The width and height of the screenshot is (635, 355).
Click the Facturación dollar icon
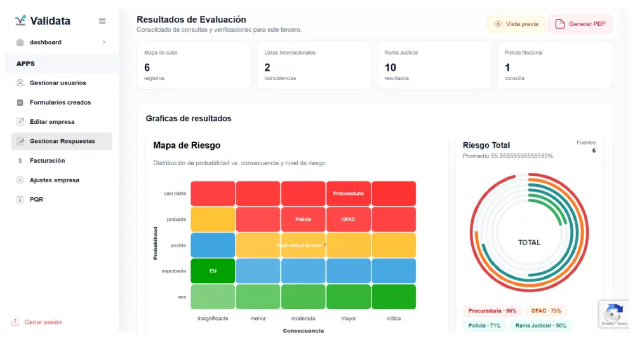coord(20,161)
